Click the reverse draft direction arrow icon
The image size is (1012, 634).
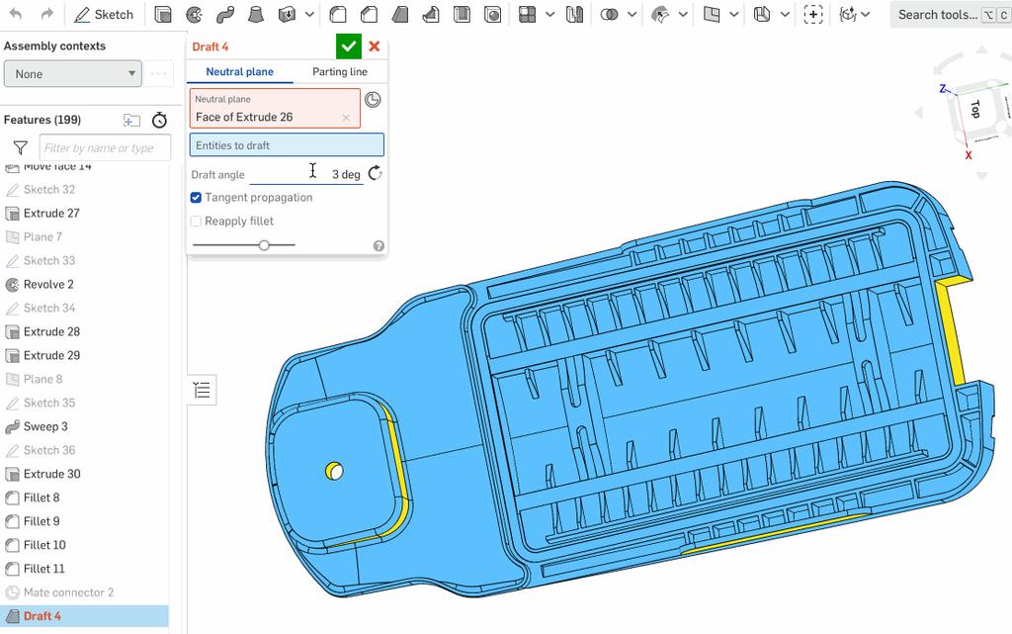tap(374, 172)
